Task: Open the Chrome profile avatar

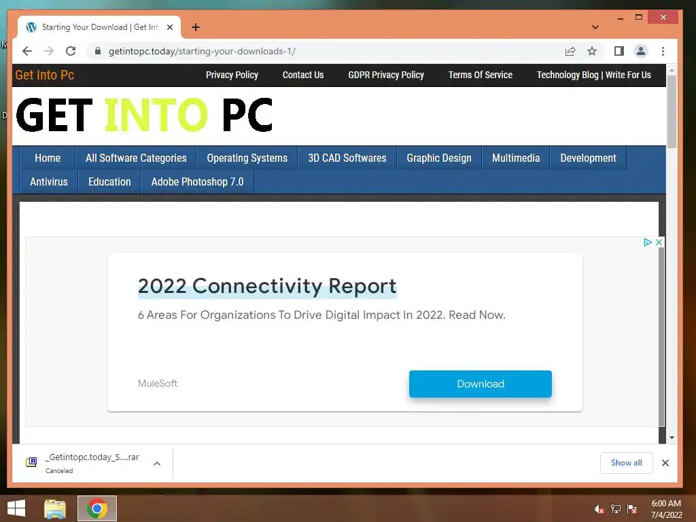Action: pos(640,51)
